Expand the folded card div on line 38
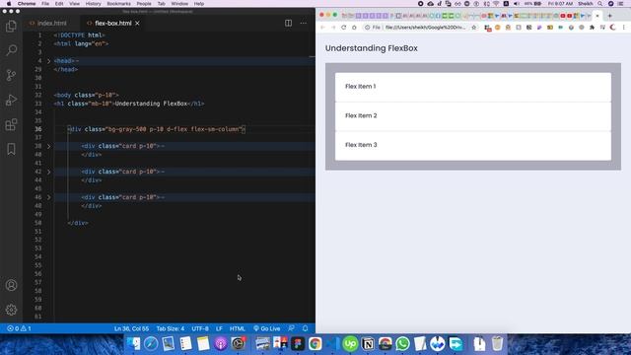This screenshot has height=355, width=631. tap(49, 146)
